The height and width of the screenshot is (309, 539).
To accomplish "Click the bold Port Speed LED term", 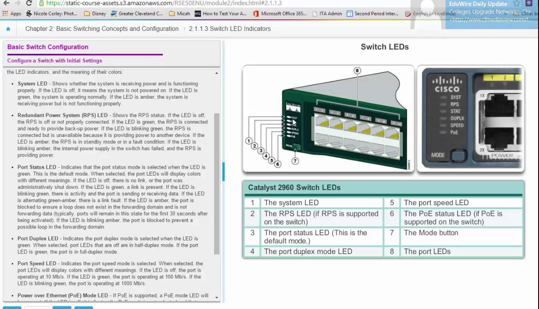I will tap(37, 264).
